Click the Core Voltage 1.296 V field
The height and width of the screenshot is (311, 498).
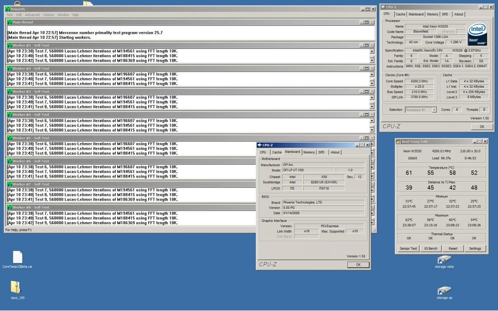pos(456,42)
